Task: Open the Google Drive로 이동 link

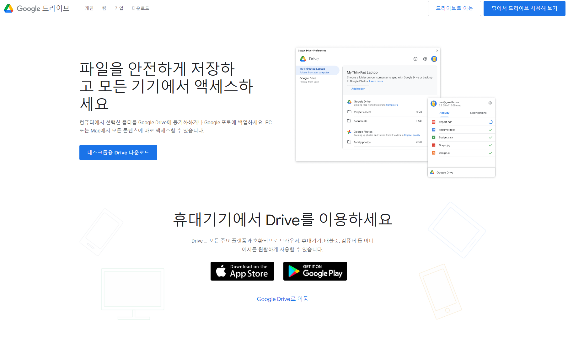Action: [x=282, y=299]
